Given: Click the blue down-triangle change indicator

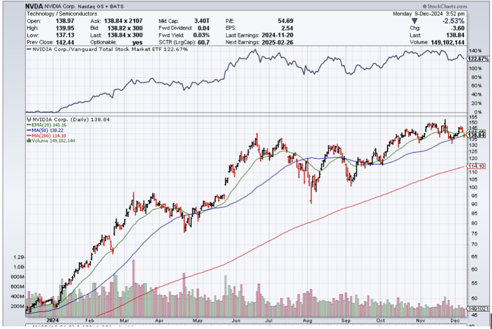Looking at the screenshot, I should tap(408, 21).
